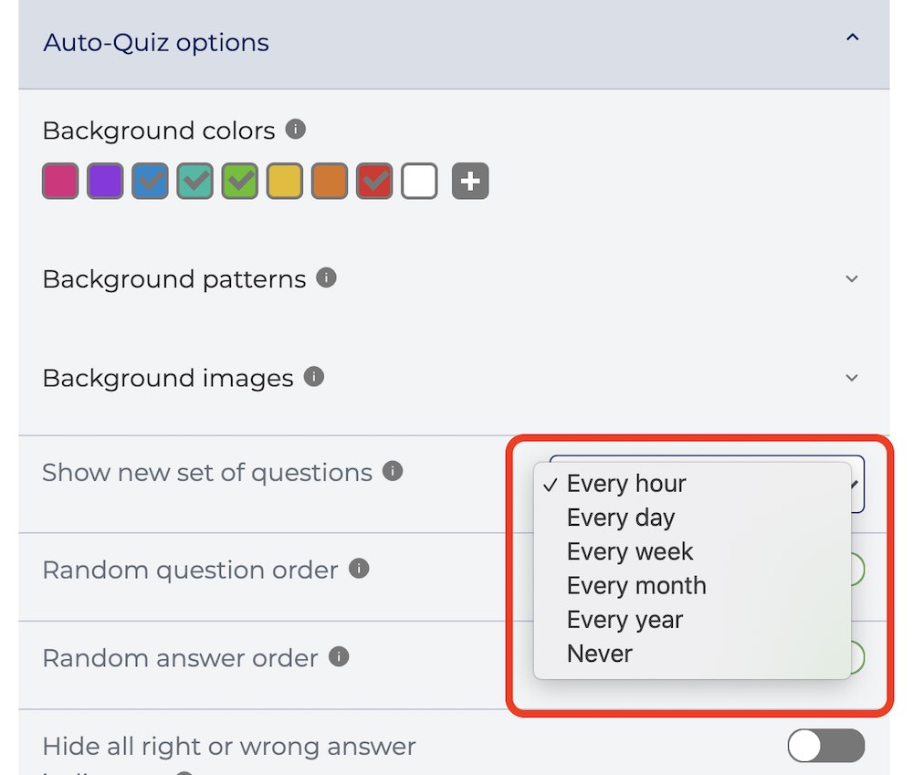Click the info icon beside Background images

tap(314, 377)
